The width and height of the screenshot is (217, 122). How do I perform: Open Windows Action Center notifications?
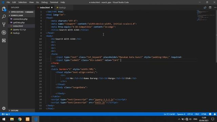coord(213,119)
